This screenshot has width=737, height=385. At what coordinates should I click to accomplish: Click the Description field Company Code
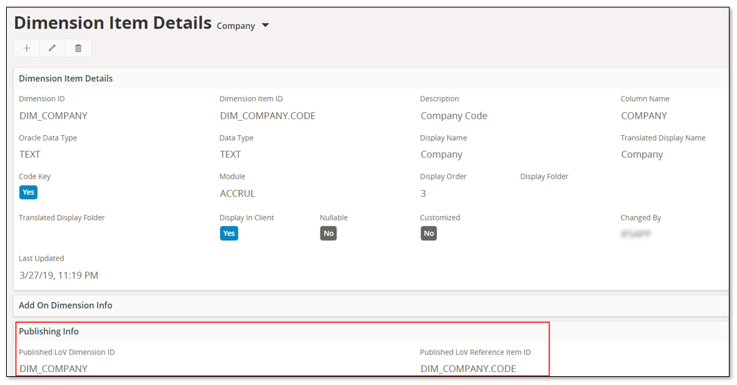coord(453,116)
